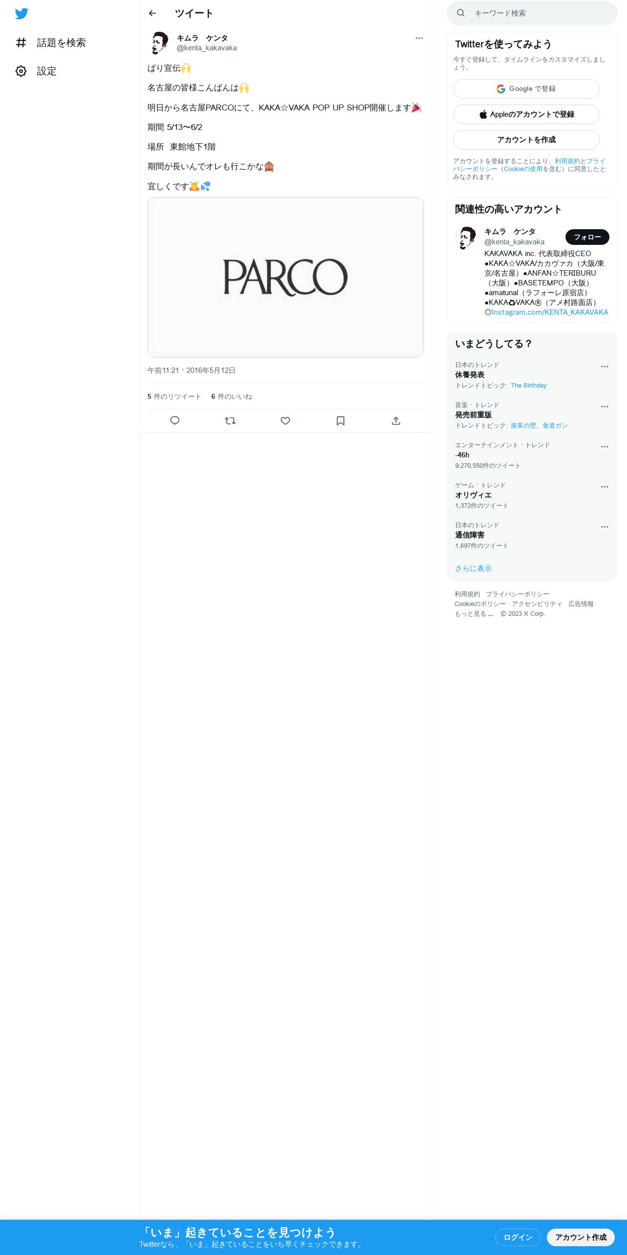The width and height of the screenshot is (627, 1255).
Task: Open more options for 通信障害 trend
Action: click(605, 527)
